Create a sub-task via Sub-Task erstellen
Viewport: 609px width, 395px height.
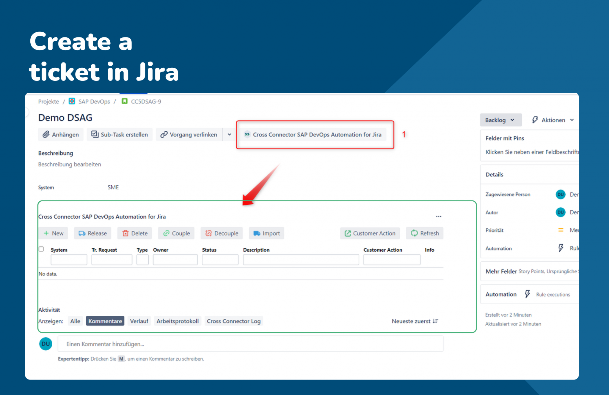click(120, 135)
